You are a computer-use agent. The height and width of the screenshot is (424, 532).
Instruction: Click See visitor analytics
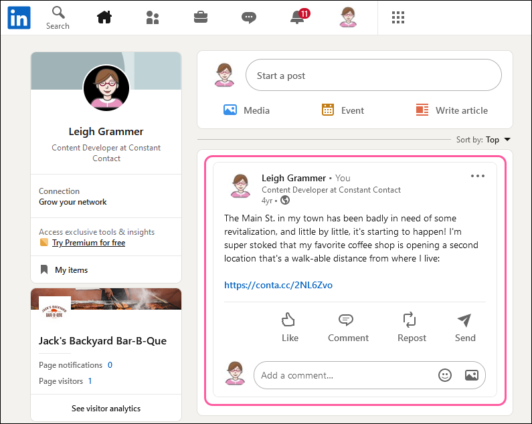point(106,409)
